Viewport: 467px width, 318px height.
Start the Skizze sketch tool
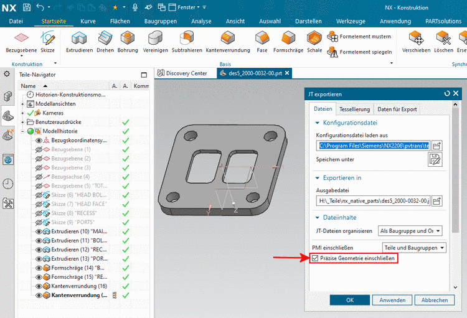click(x=48, y=42)
